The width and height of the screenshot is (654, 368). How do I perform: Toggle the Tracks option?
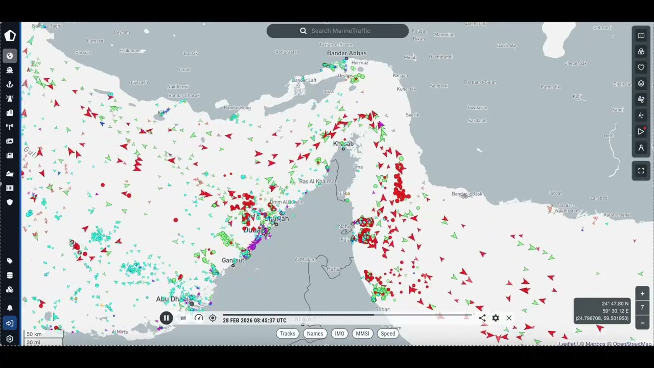click(287, 334)
